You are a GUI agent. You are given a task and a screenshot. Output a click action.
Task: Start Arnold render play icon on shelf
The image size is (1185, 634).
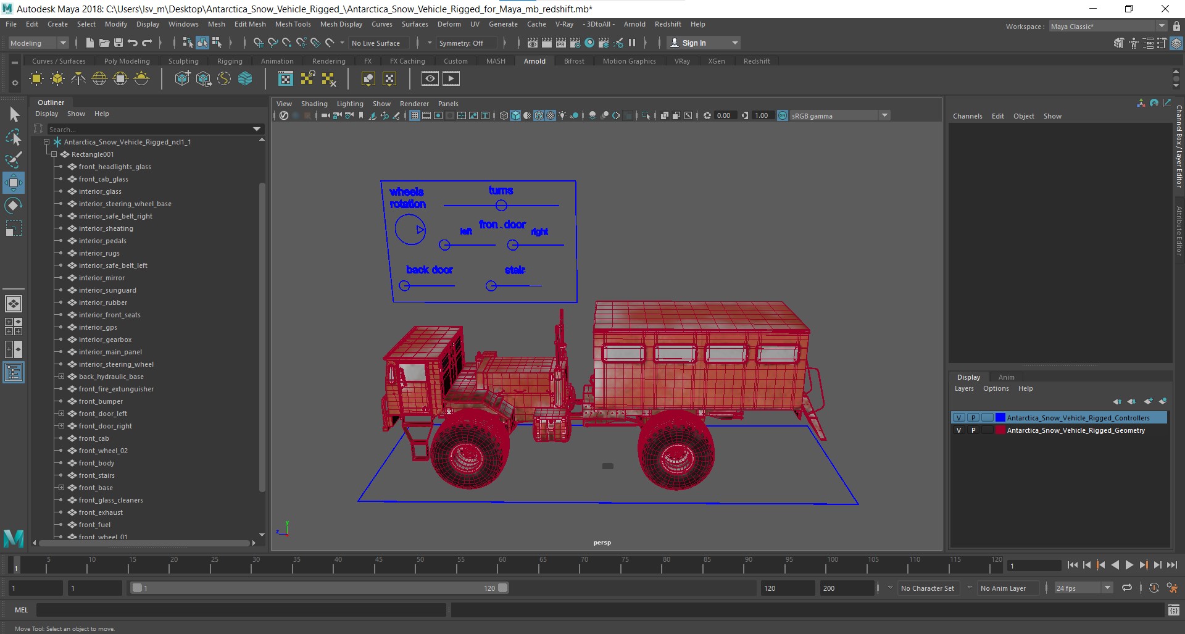point(451,78)
